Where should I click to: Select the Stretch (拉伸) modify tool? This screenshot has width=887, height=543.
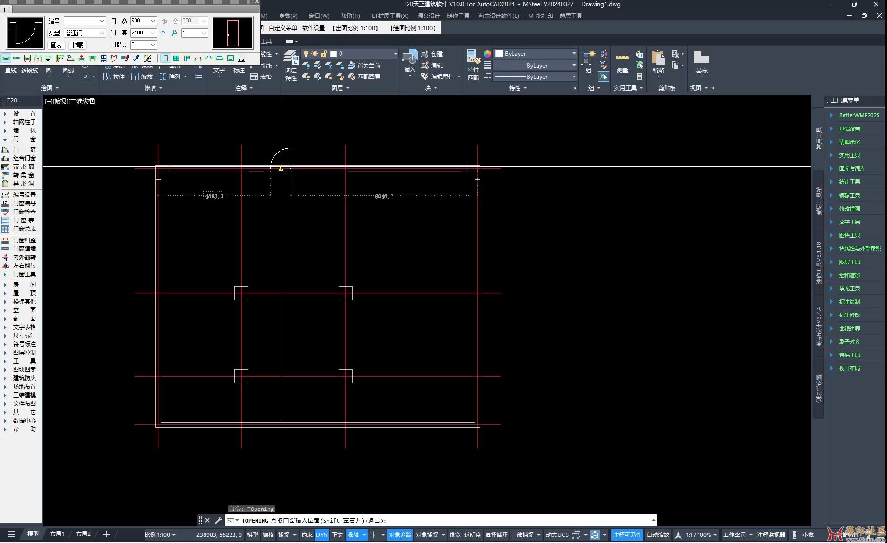[x=114, y=76]
